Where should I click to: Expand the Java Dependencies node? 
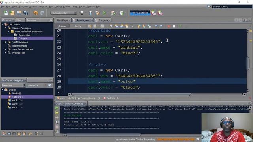[6, 49]
